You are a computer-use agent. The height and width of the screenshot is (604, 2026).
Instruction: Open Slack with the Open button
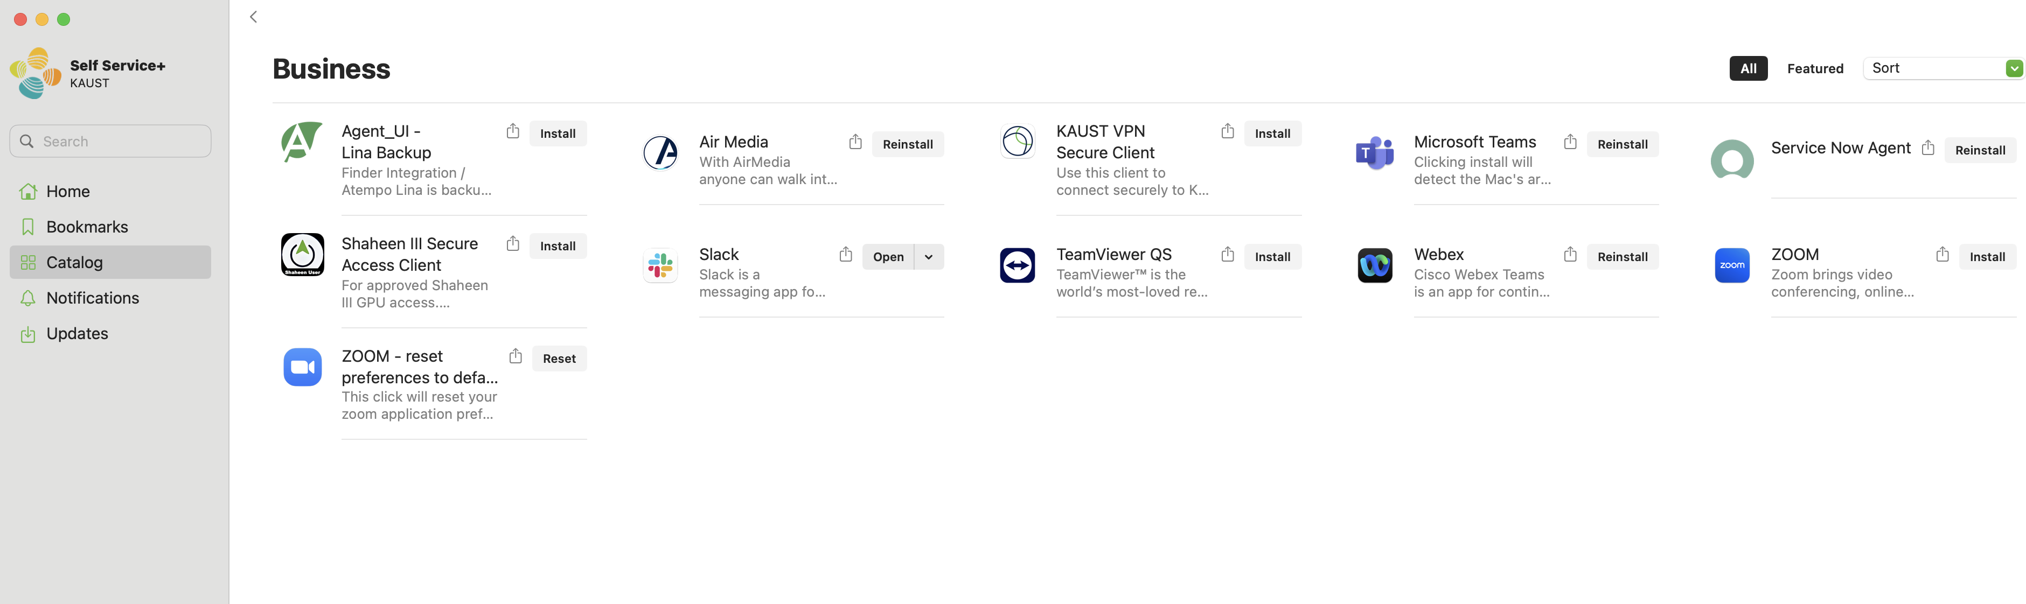point(888,257)
